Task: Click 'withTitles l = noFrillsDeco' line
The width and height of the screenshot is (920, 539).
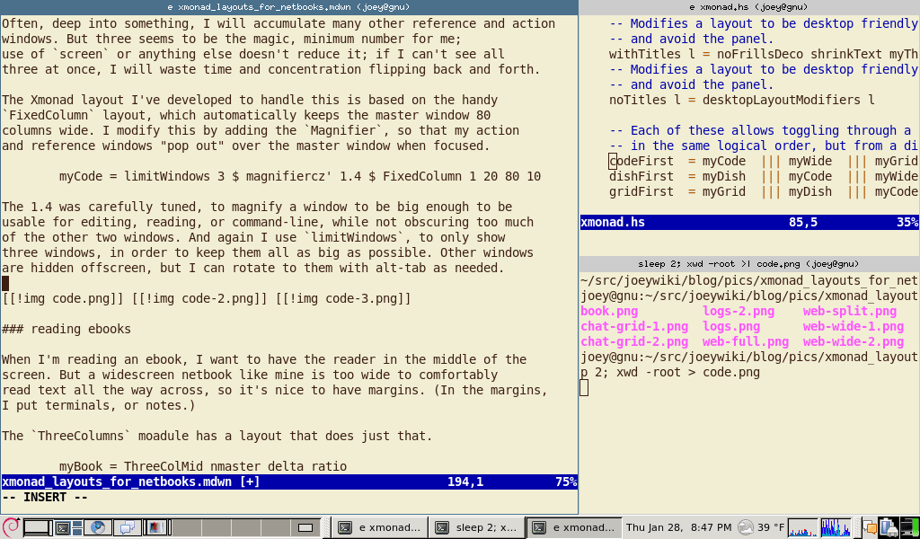Action: pos(764,54)
